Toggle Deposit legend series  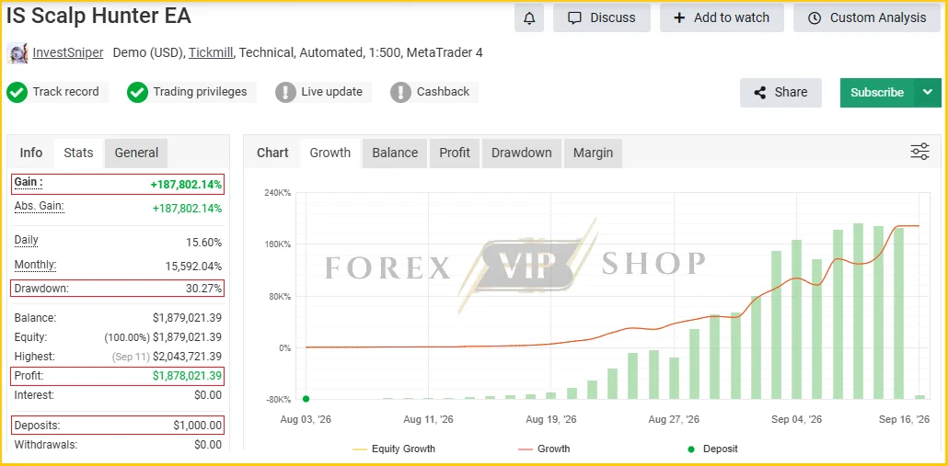[712, 449]
